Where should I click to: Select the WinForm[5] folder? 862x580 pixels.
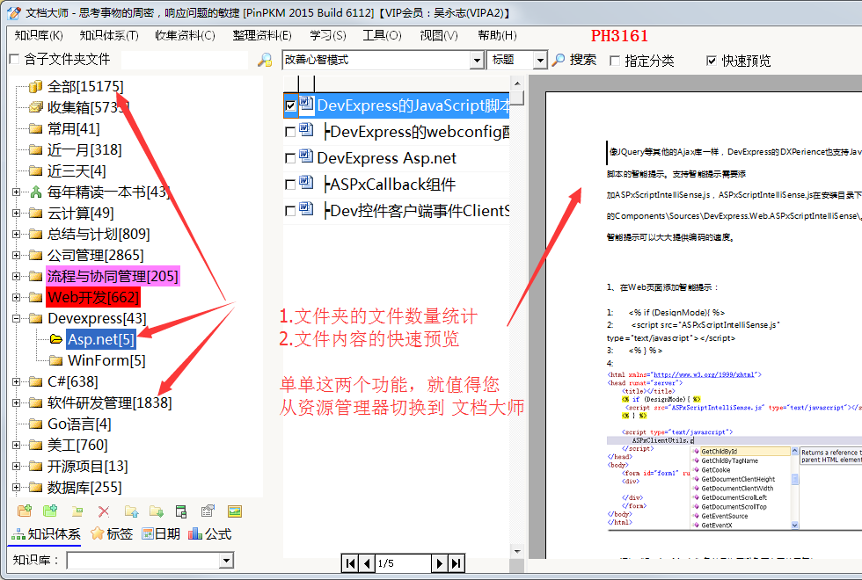point(106,360)
